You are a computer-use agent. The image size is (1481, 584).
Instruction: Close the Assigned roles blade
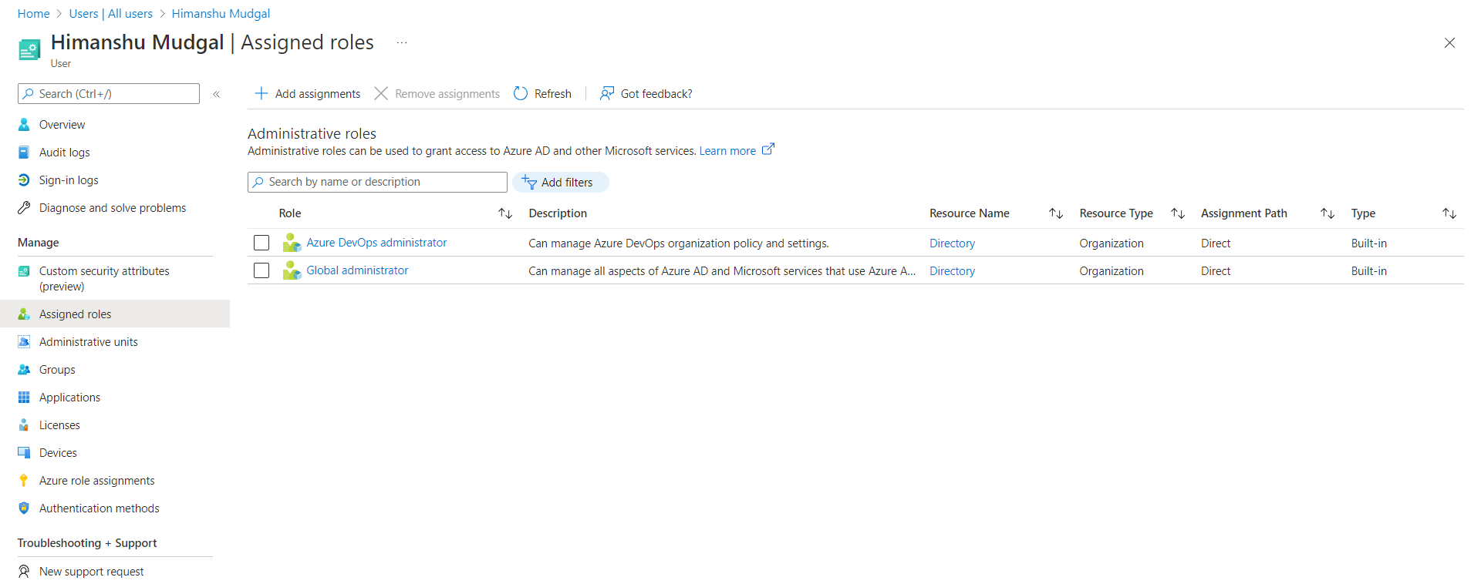[x=1449, y=43]
